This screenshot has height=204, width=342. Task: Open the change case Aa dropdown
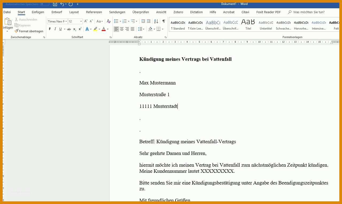100,21
